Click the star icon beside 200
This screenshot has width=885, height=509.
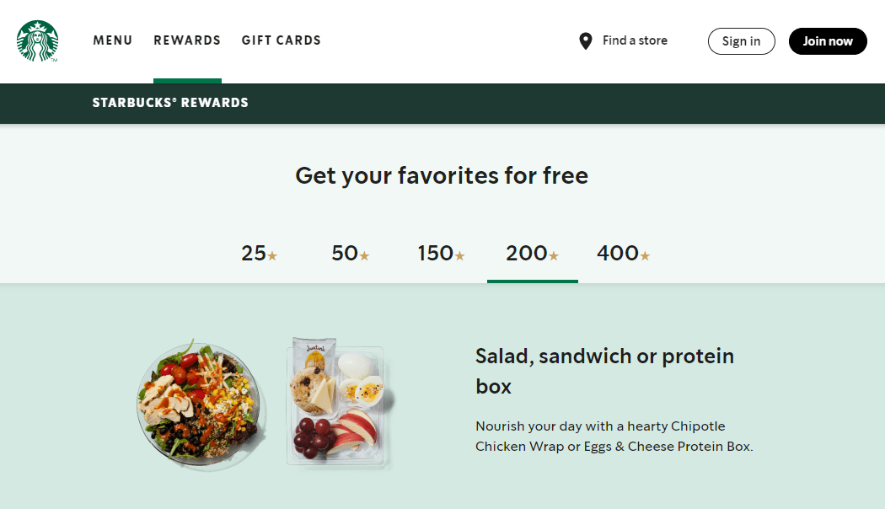[x=554, y=254]
